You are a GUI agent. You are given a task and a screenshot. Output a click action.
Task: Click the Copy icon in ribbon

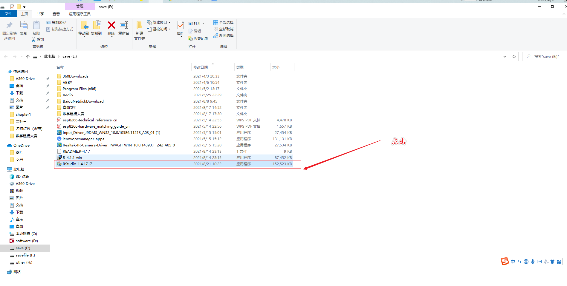(24, 25)
